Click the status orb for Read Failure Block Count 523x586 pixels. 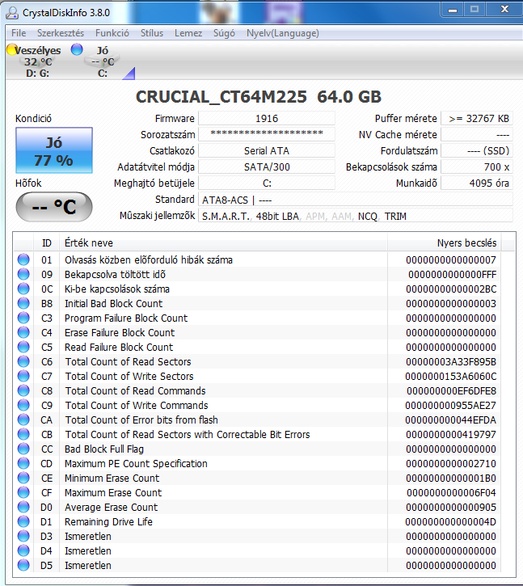tap(23, 348)
